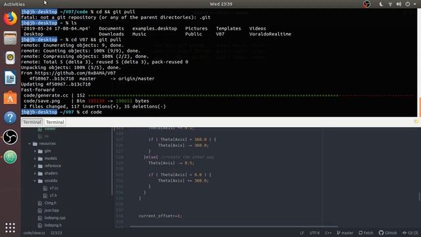Open viewer file in tree
This screenshot has height=237, width=421.
point(50,129)
